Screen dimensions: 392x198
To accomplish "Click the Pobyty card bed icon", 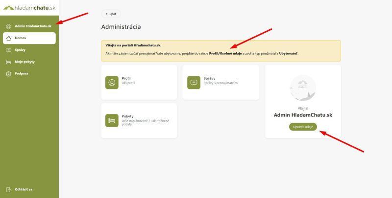I will tap(112, 120).
